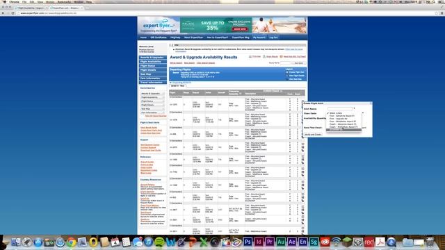The height and width of the screenshot is (250, 445).
Task: Open Microsoft Word from the dock
Action: click(x=170, y=242)
